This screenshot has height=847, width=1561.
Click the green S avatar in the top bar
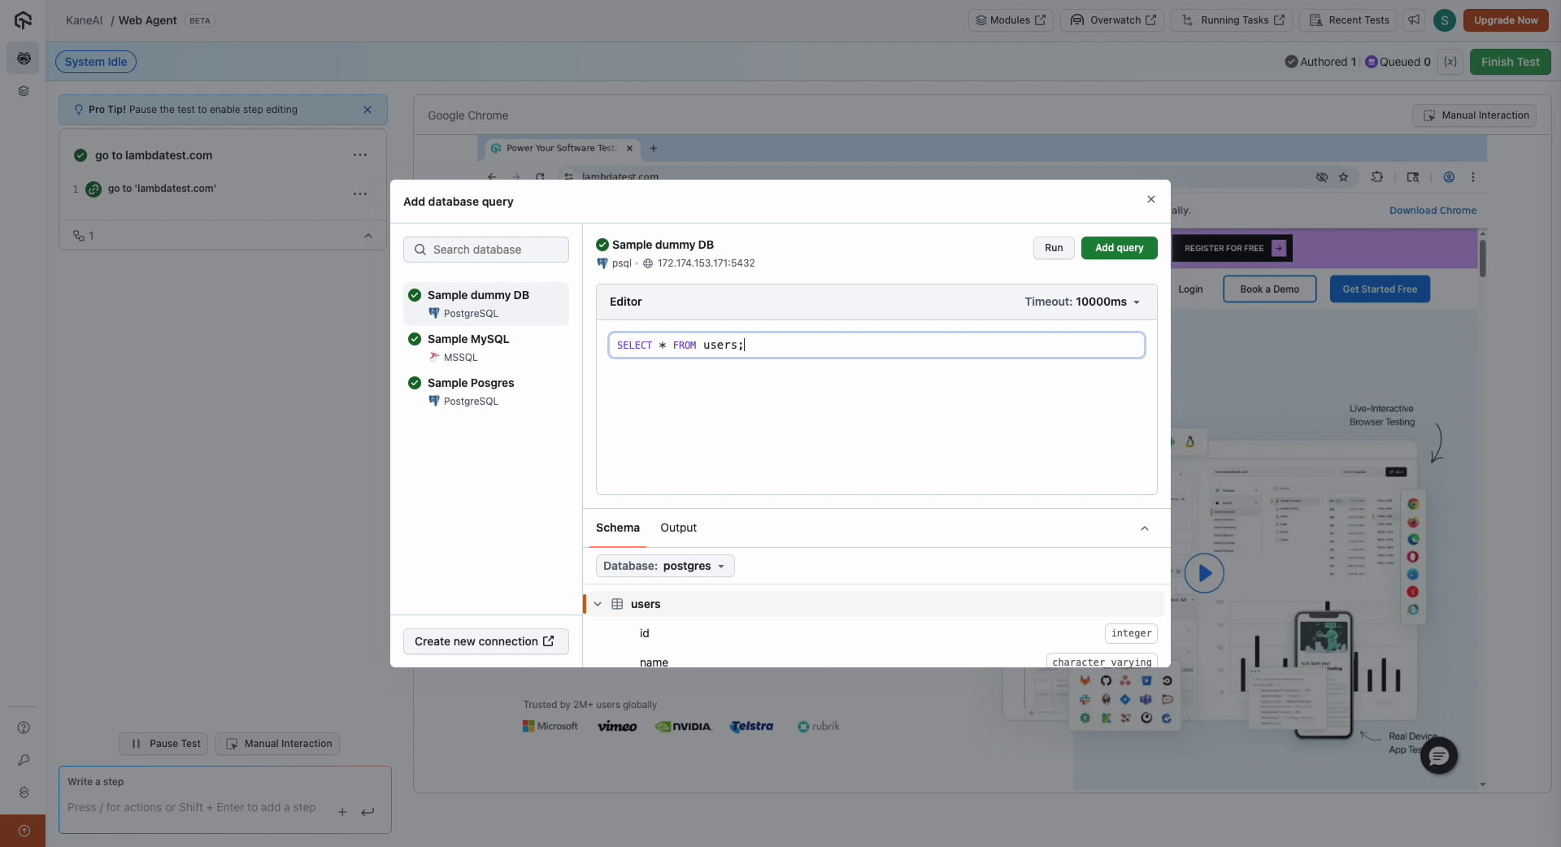click(x=1445, y=20)
